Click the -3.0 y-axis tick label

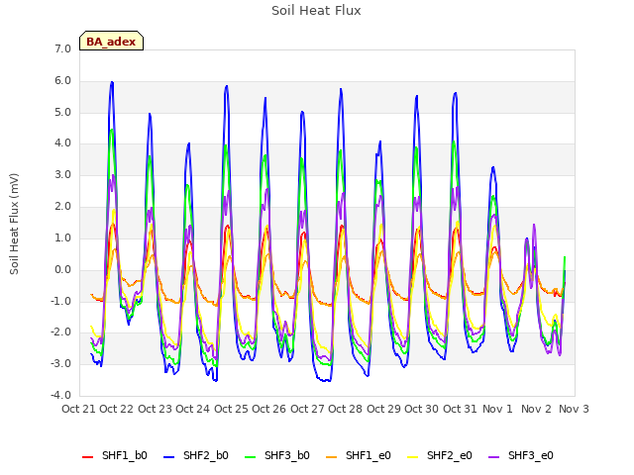pyautogui.click(x=60, y=363)
